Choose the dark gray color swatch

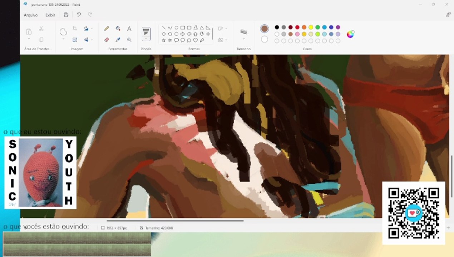click(x=283, y=27)
